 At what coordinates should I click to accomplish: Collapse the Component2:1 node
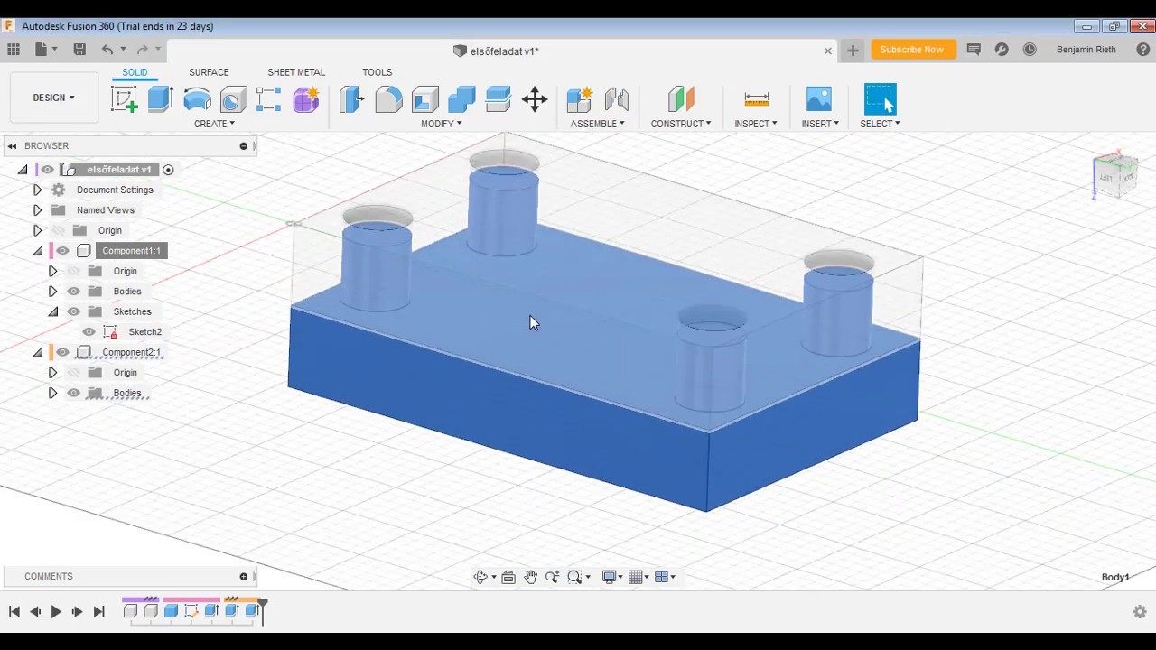[38, 352]
